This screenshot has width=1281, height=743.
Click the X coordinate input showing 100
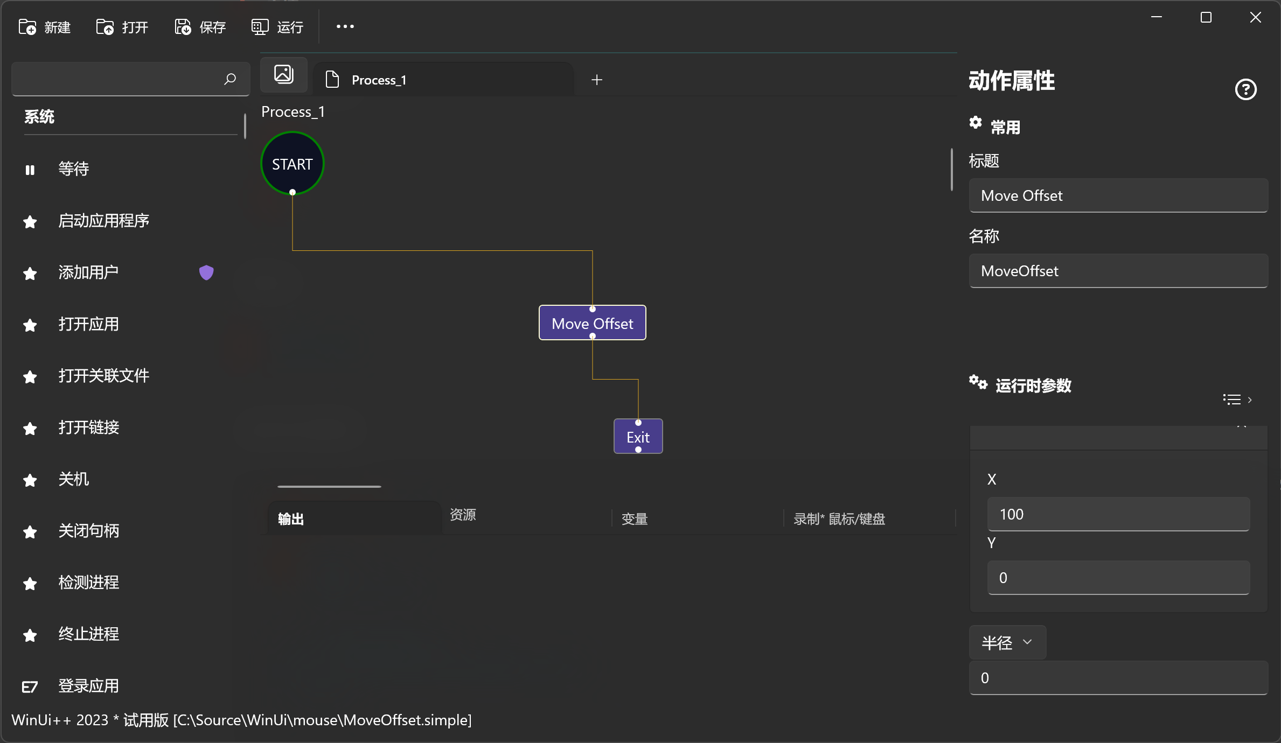point(1117,514)
